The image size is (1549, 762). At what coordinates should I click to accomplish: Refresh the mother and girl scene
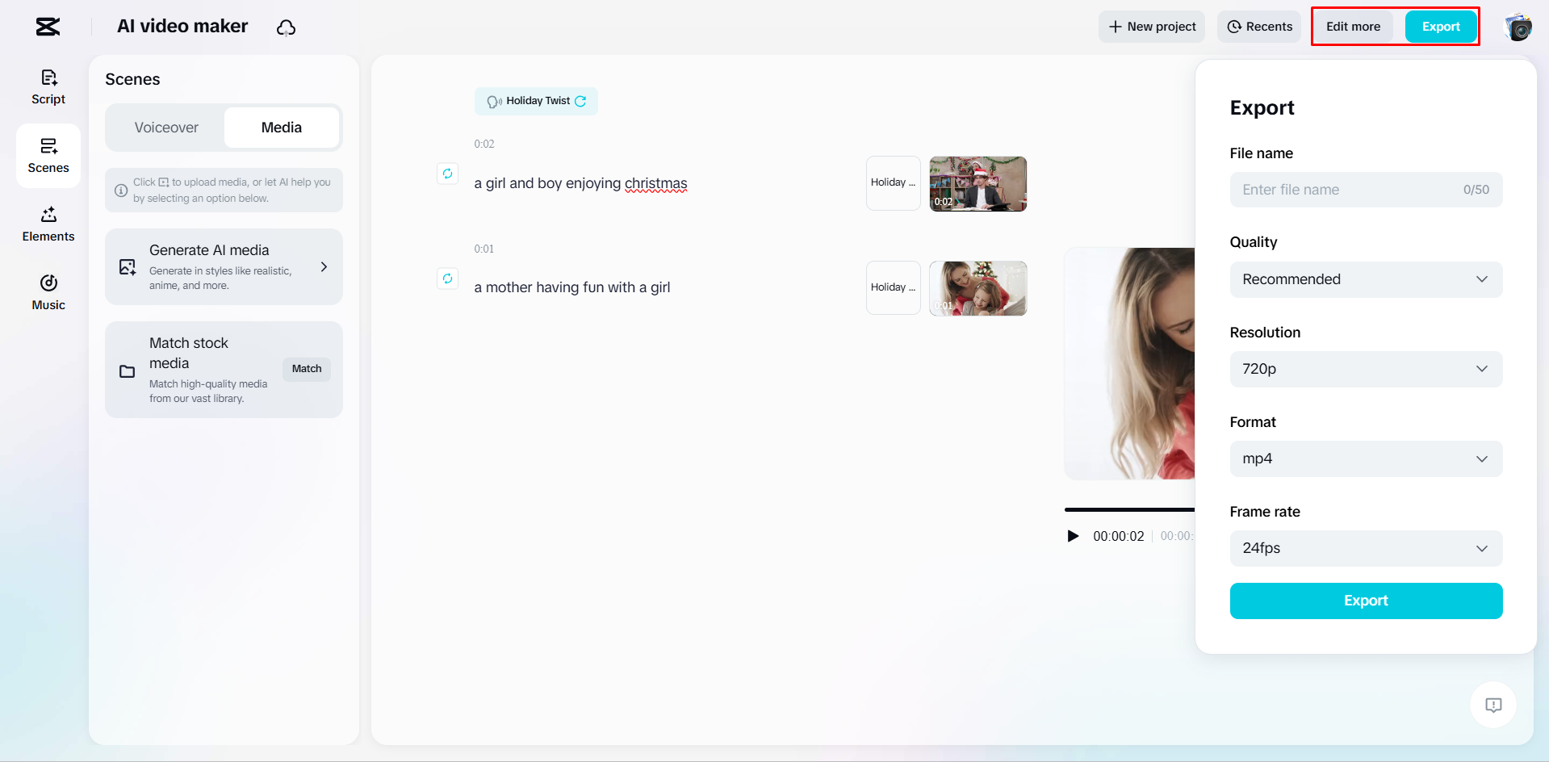(x=447, y=278)
